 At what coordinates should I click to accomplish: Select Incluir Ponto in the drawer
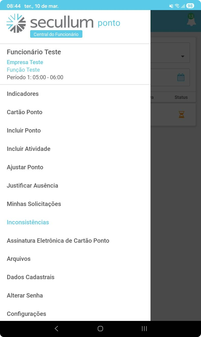click(24, 131)
